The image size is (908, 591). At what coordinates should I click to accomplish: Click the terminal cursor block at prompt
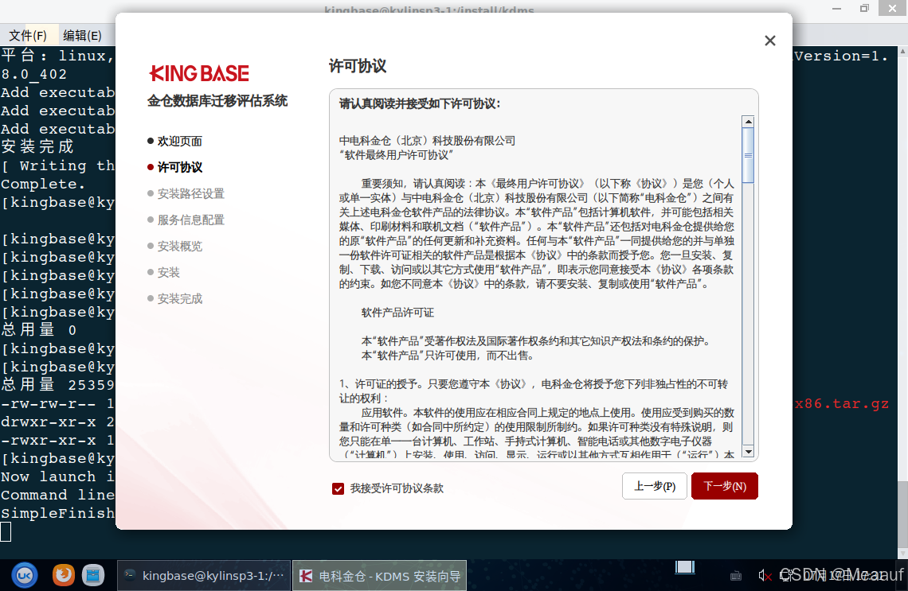(6, 531)
